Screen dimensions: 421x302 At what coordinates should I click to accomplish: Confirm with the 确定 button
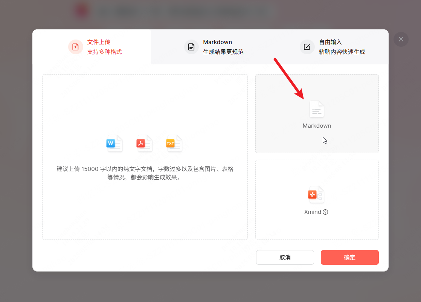point(349,257)
